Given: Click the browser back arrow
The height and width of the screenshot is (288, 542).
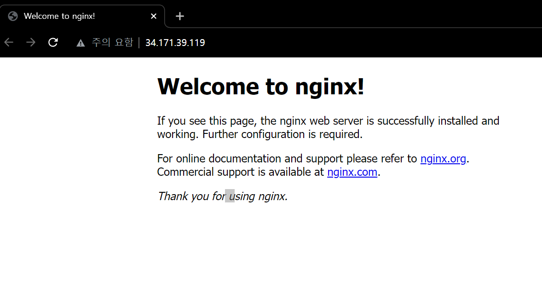Looking at the screenshot, I should pos(9,42).
